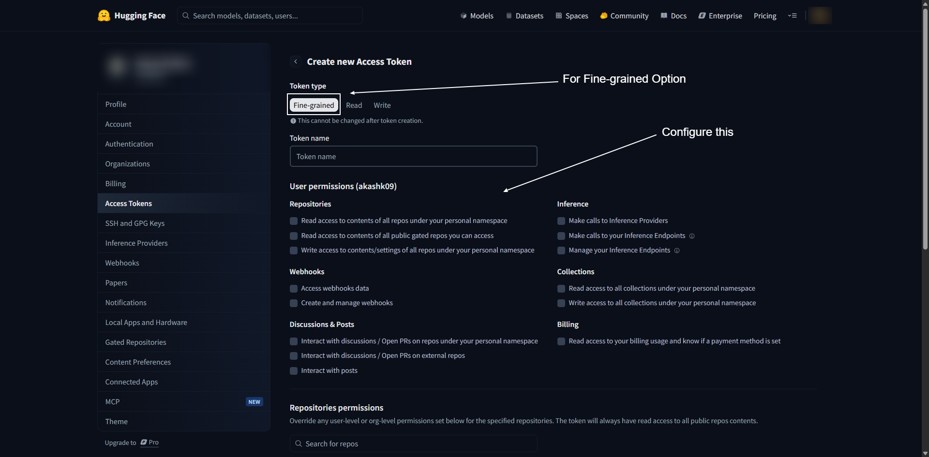Go to Profile settings

click(184, 104)
